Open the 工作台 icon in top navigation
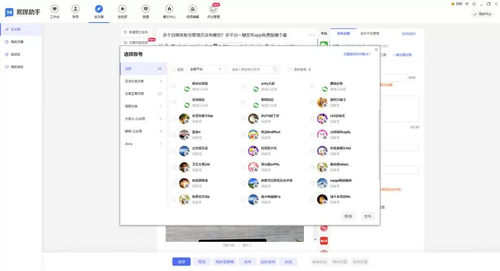Screen dimensions: 500x271 (x=55, y=9)
